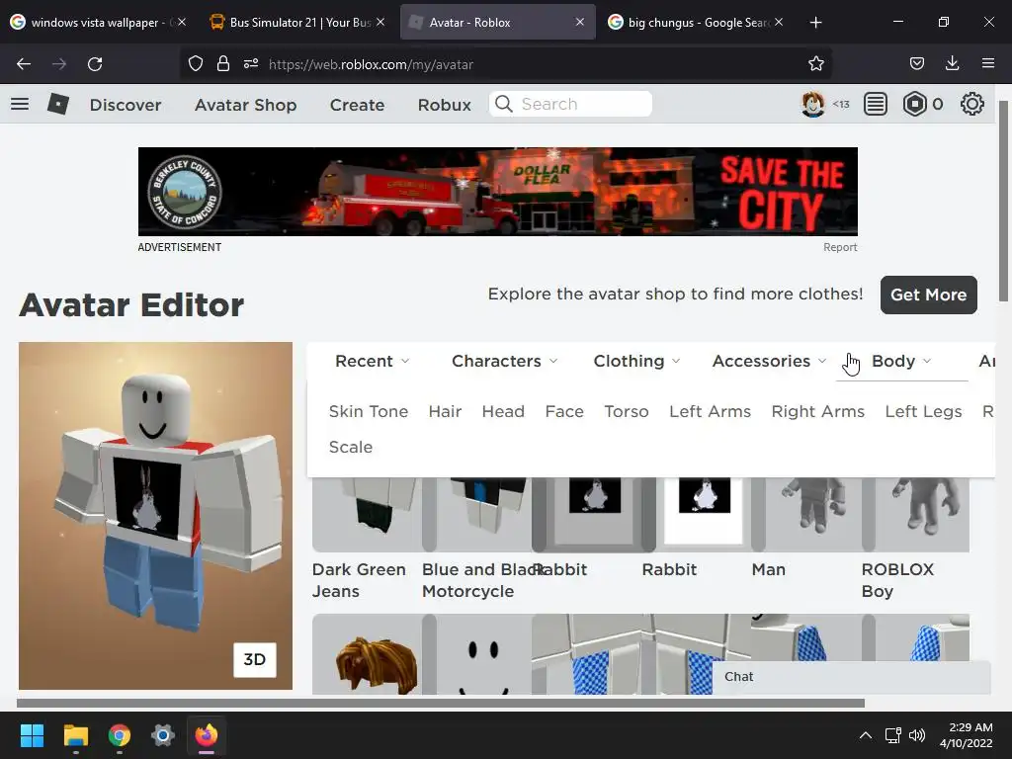1012x759 pixels.
Task: Click the Roblox search input field
Action: point(570,104)
